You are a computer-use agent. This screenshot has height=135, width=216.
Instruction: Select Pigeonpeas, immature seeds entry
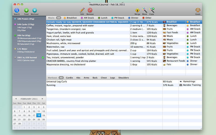coord(124,54)
